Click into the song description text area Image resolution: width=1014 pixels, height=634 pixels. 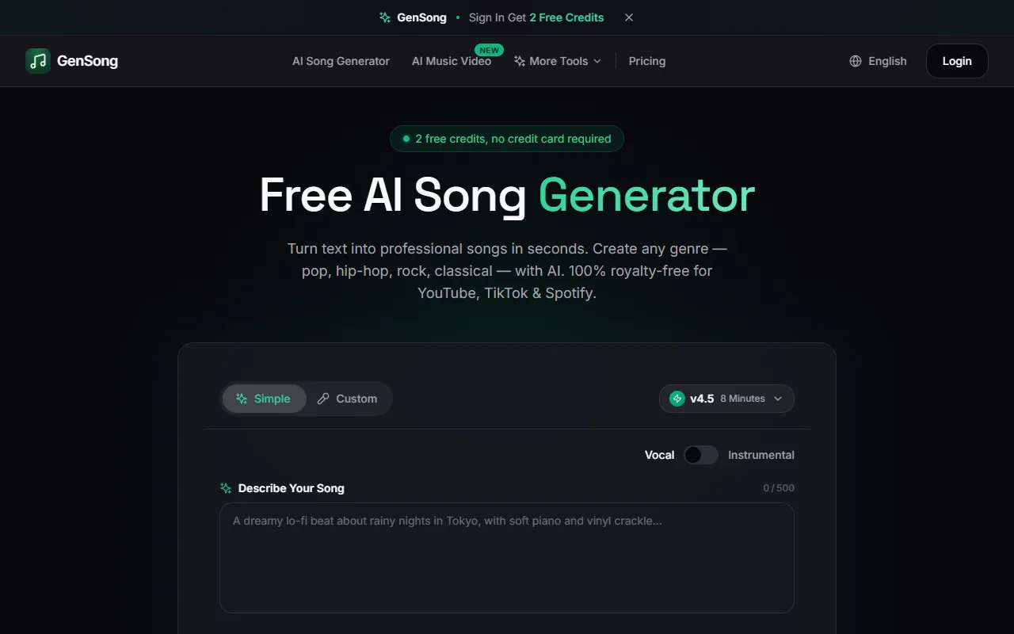(507, 558)
